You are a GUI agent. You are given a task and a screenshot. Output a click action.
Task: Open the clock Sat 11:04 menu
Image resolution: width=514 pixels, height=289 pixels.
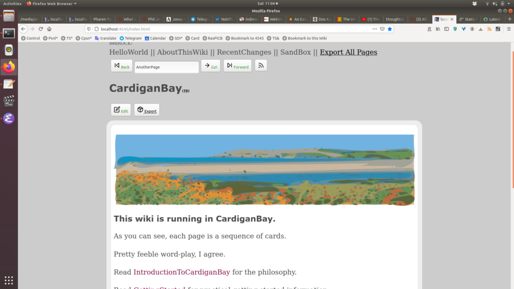(x=268, y=4)
